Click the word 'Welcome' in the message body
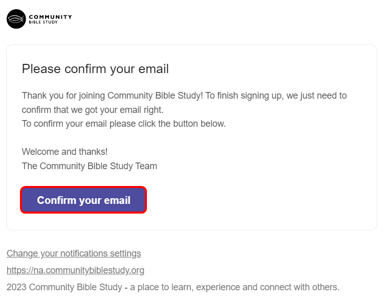Screen dimensions: 389x303 coord(39,152)
